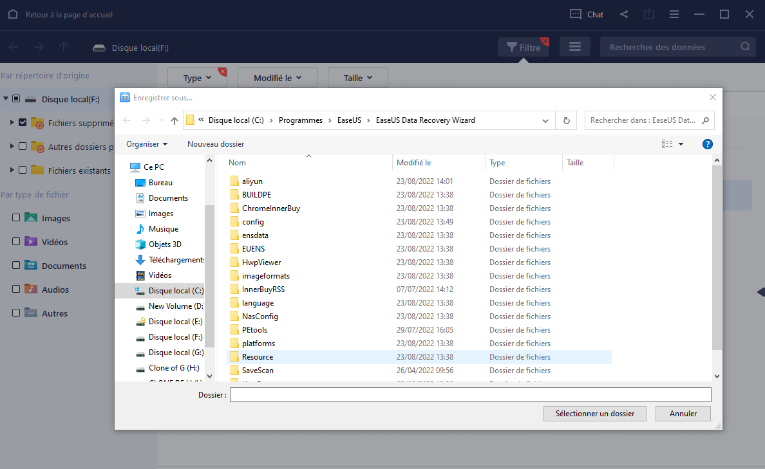Open the Chat support icon
This screenshot has height=469, width=765.
(x=576, y=14)
